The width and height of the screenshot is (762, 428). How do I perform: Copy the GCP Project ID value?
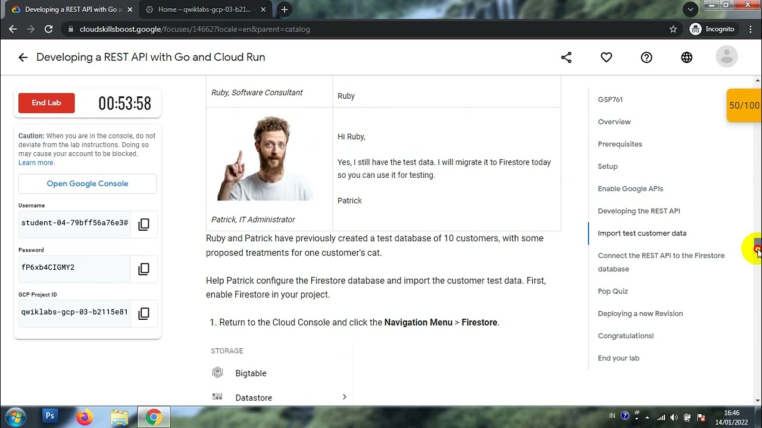[x=143, y=314]
